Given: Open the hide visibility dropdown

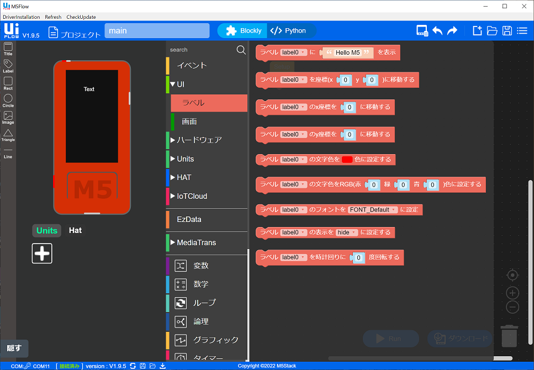Looking at the screenshot, I should tap(347, 232).
